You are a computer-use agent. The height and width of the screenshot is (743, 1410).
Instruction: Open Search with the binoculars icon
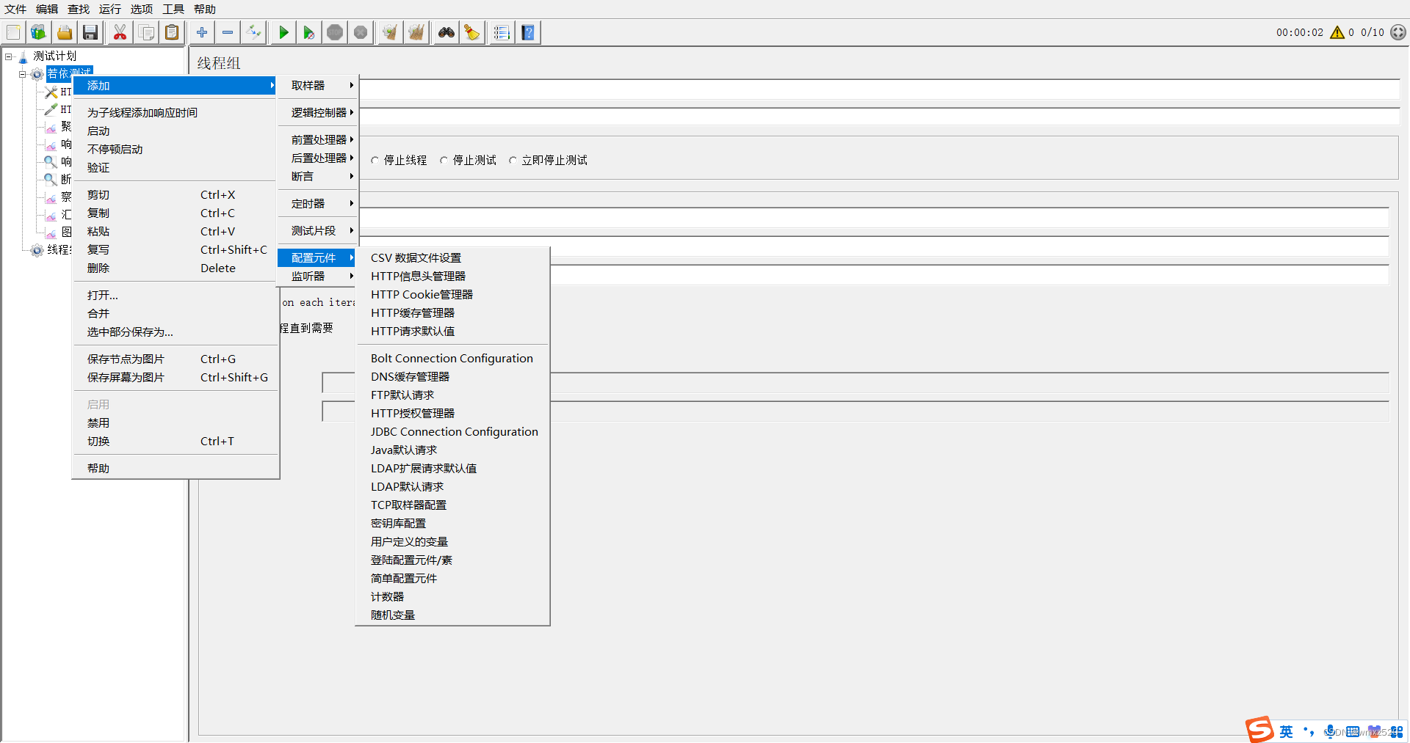pos(446,32)
